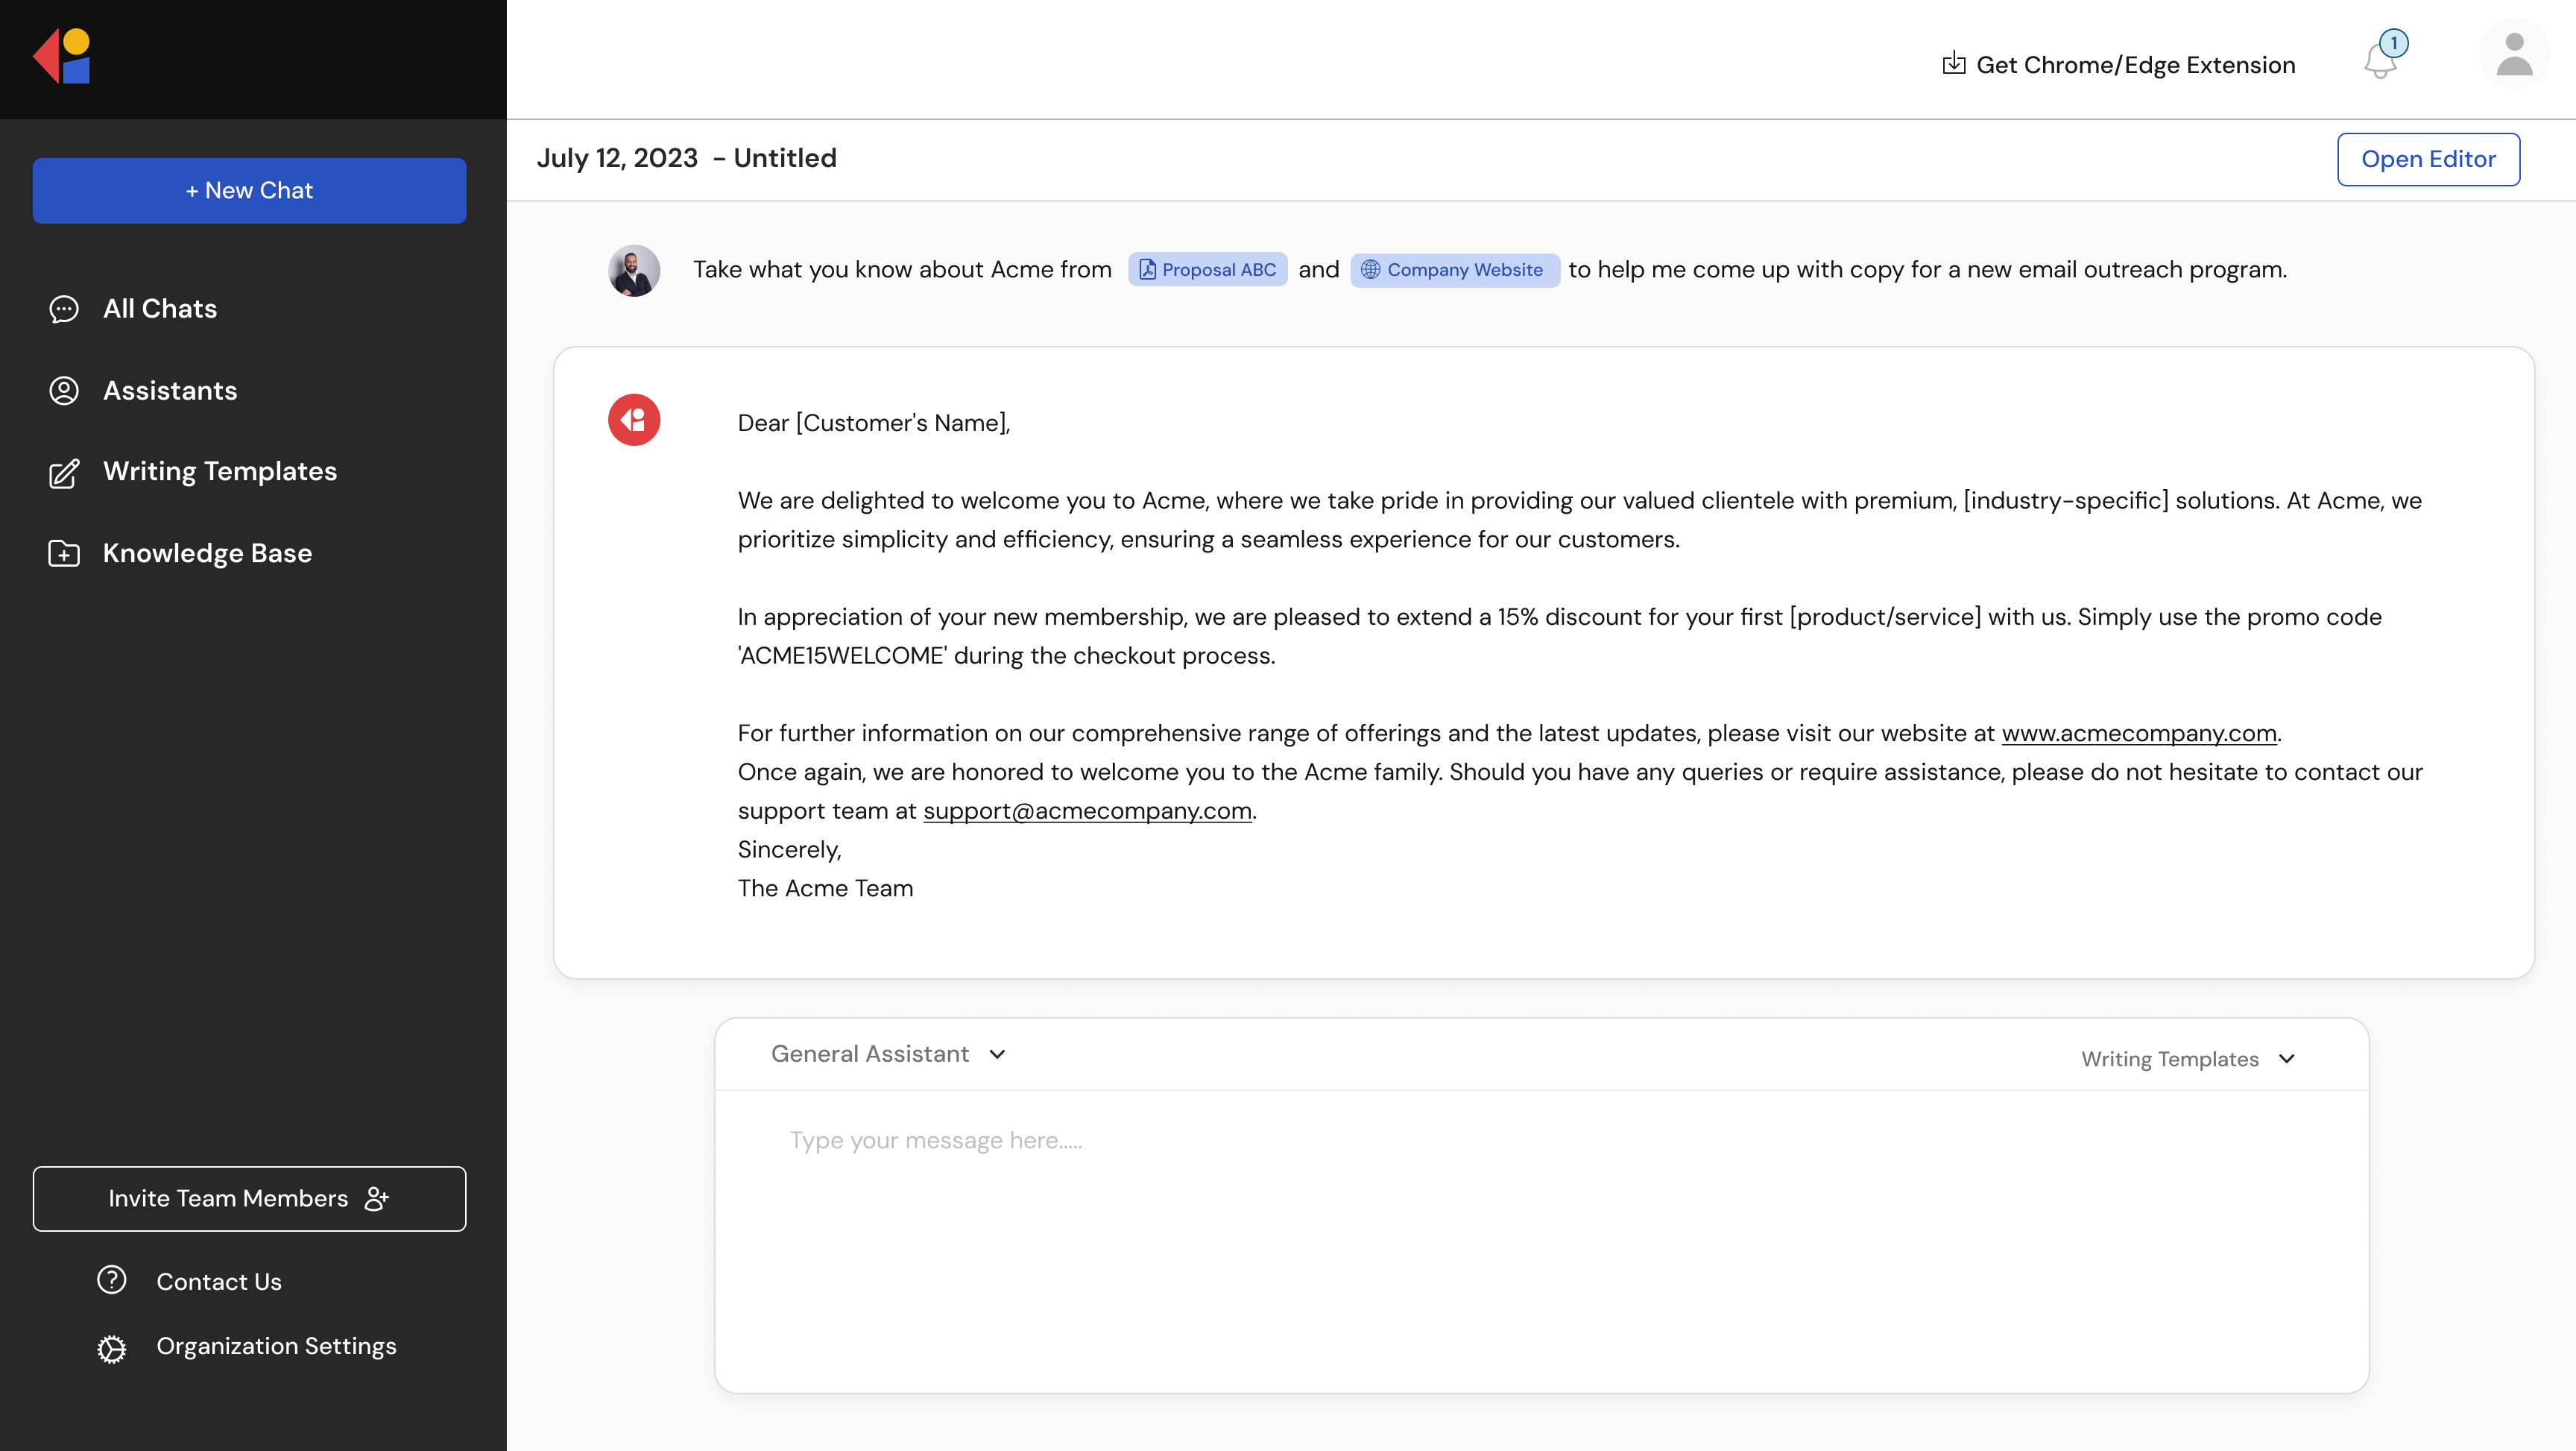
Task: Open the Open Editor view
Action: (x=2429, y=158)
